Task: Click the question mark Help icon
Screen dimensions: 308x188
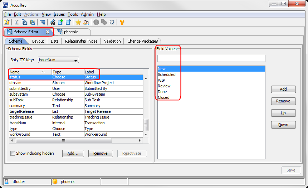Action: (122, 22)
